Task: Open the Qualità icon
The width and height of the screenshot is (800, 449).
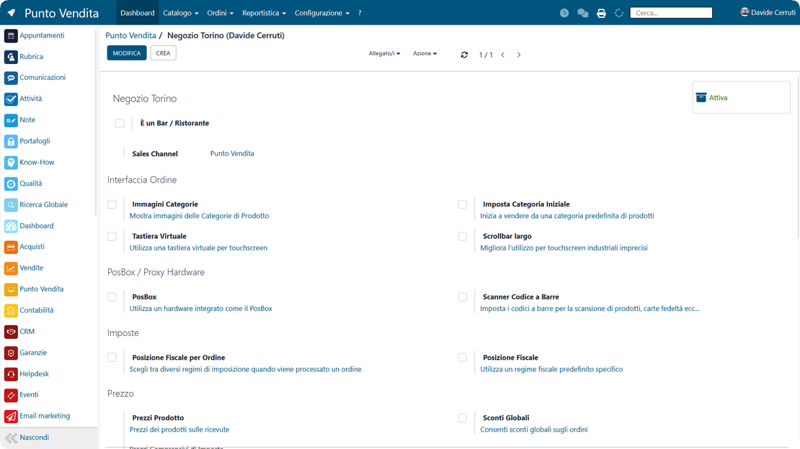Action: coord(11,183)
